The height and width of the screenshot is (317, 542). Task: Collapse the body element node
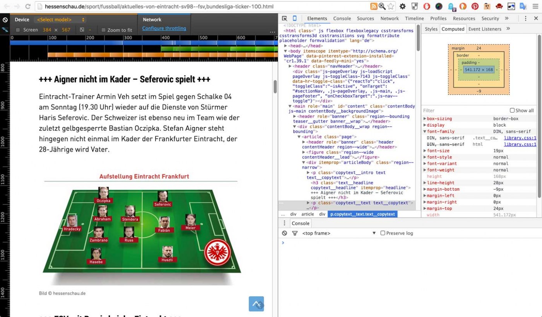point(286,51)
